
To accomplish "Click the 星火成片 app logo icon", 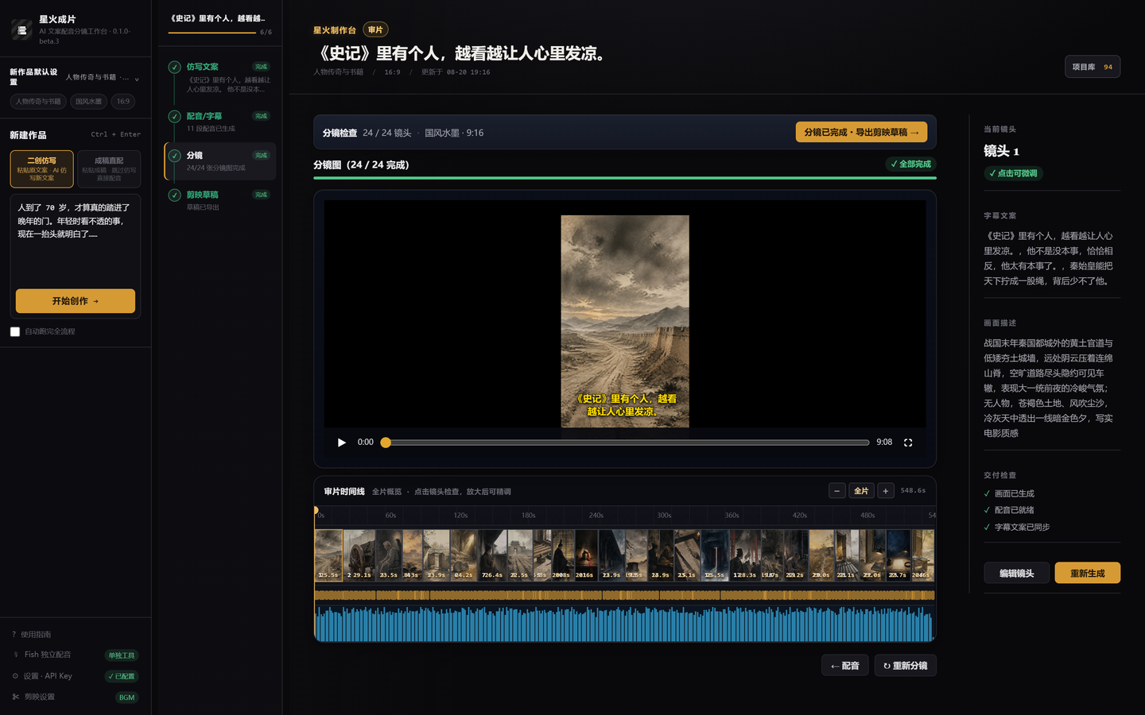I will [x=21, y=30].
